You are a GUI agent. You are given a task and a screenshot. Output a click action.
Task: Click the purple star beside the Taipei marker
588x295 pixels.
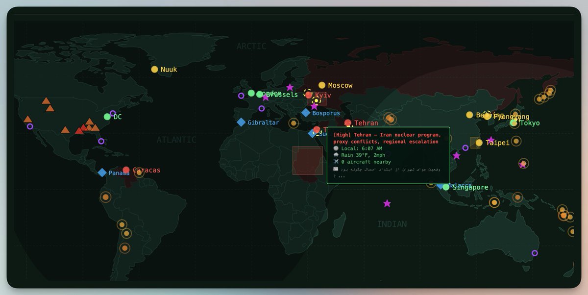click(x=491, y=140)
